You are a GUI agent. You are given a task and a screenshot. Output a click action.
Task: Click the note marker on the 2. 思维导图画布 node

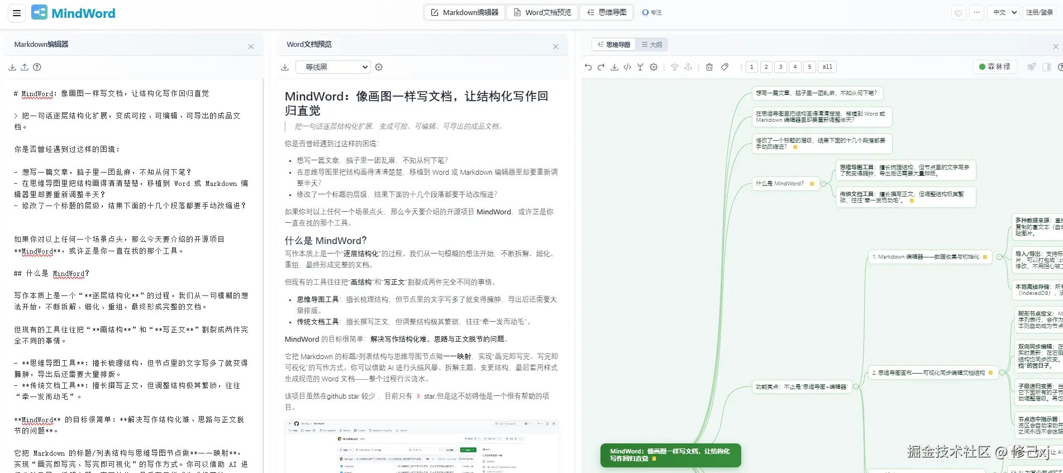pyautogui.click(x=990, y=372)
